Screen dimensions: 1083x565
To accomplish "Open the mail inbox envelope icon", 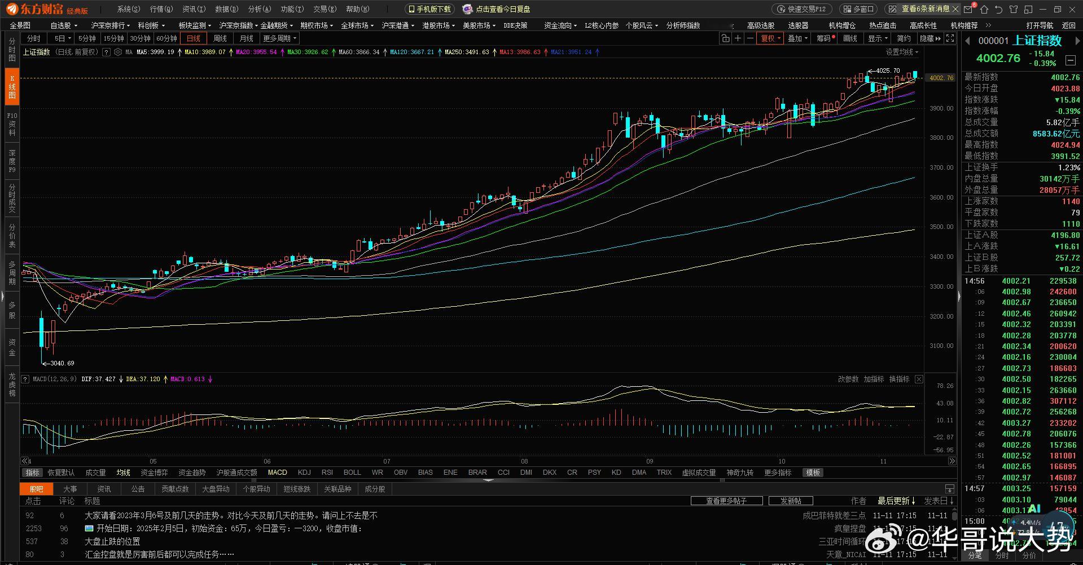I will pos(970,9).
